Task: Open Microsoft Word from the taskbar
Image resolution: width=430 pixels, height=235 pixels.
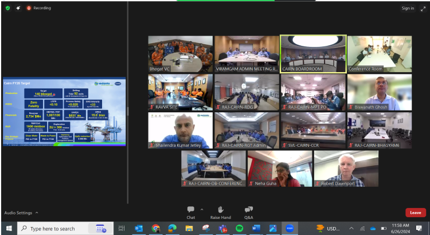Action: (256, 228)
